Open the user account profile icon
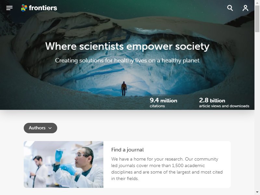 pyautogui.click(x=245, y=8)
